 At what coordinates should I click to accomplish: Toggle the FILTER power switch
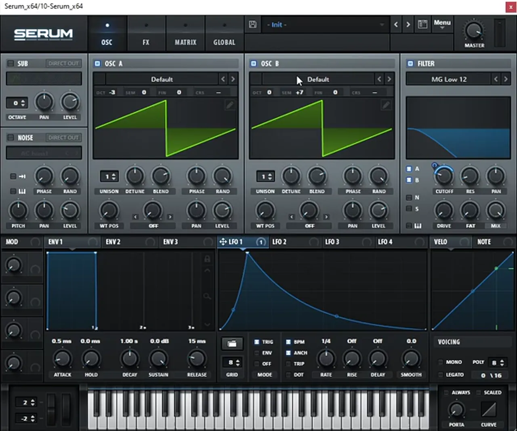pyautogui.click(x=410, y=63)
